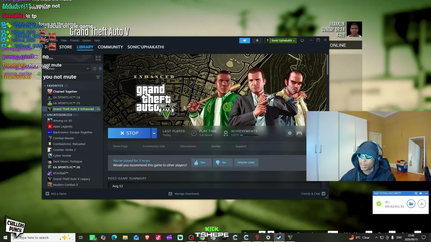Go to the Store tab
The width and height of the screenshot is (431, 242).
click(x=66, y=47)
